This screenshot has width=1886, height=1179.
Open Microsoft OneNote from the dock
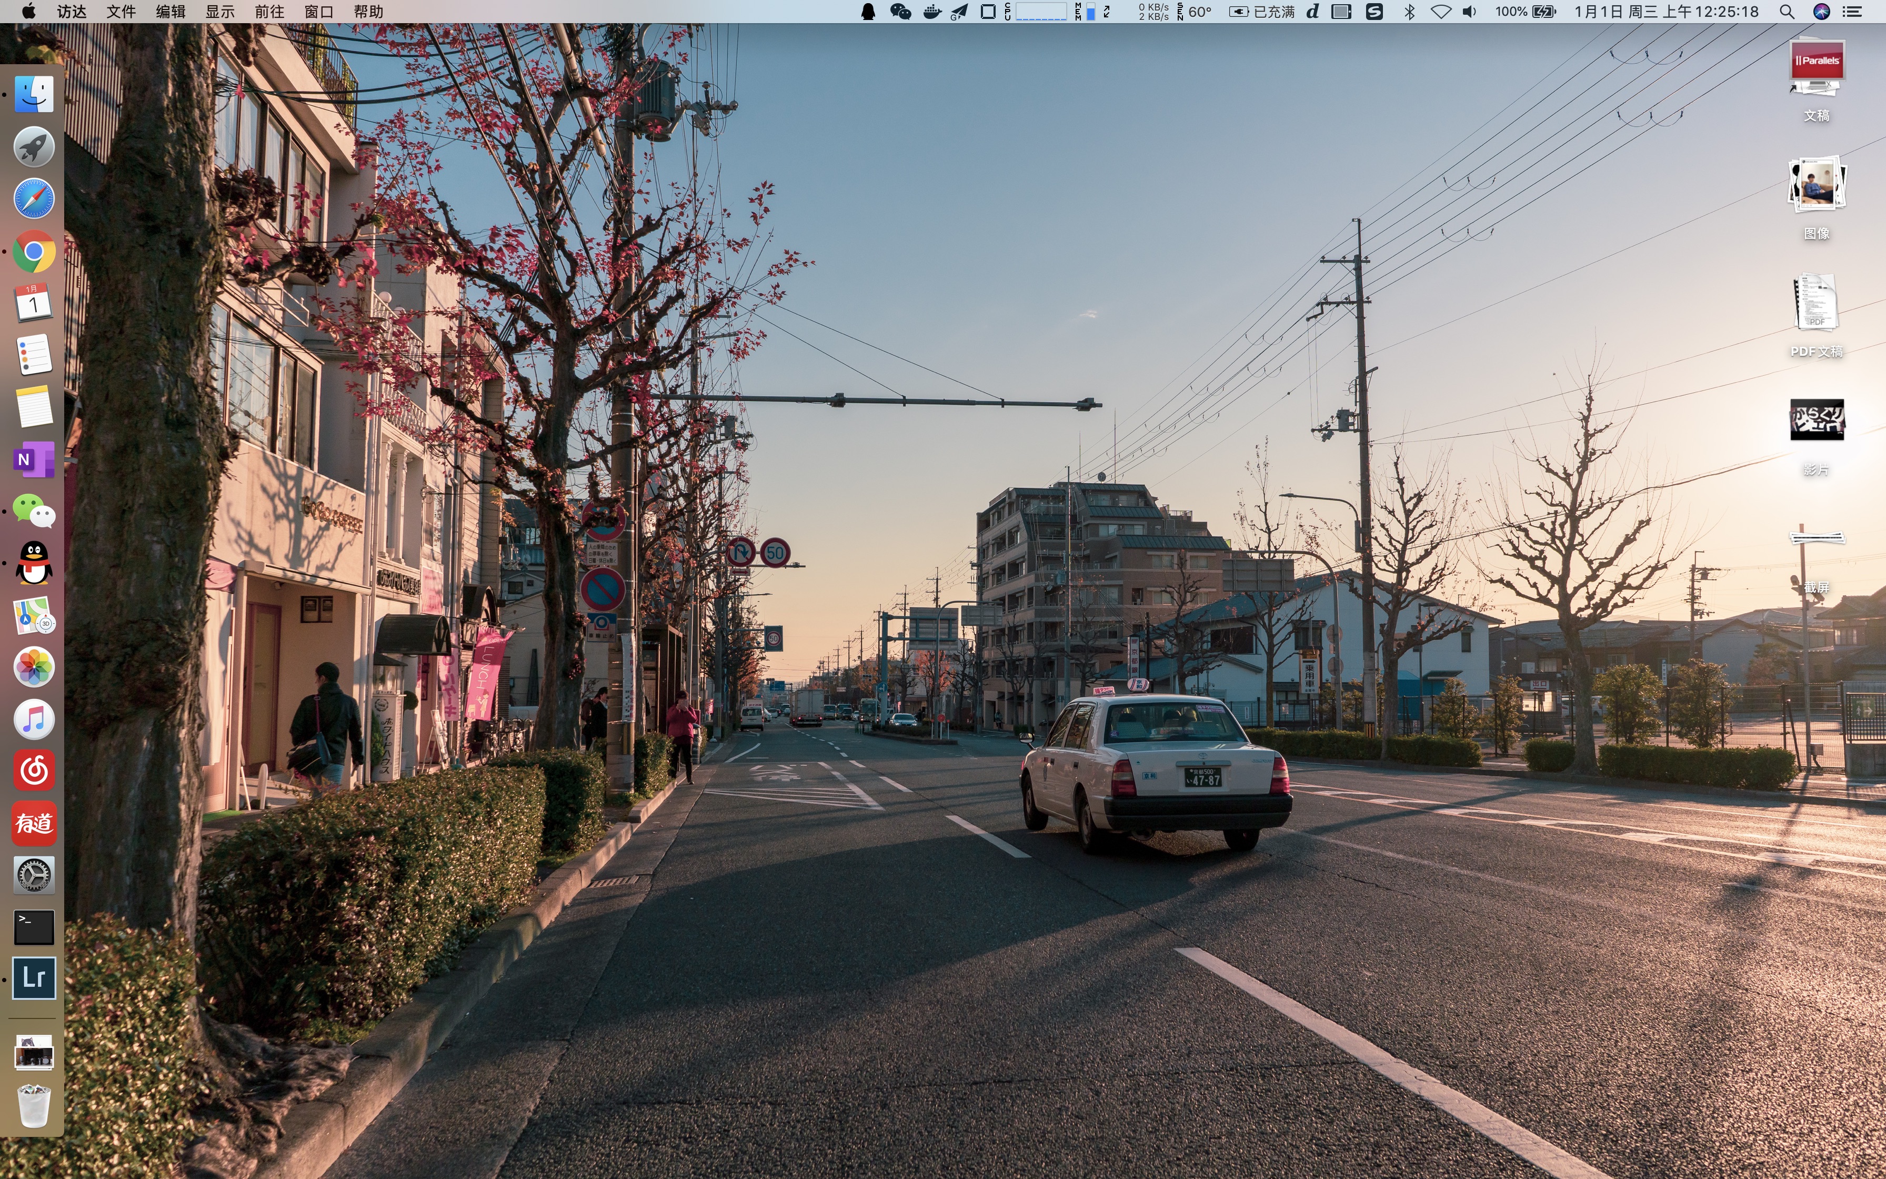(34, 459)
